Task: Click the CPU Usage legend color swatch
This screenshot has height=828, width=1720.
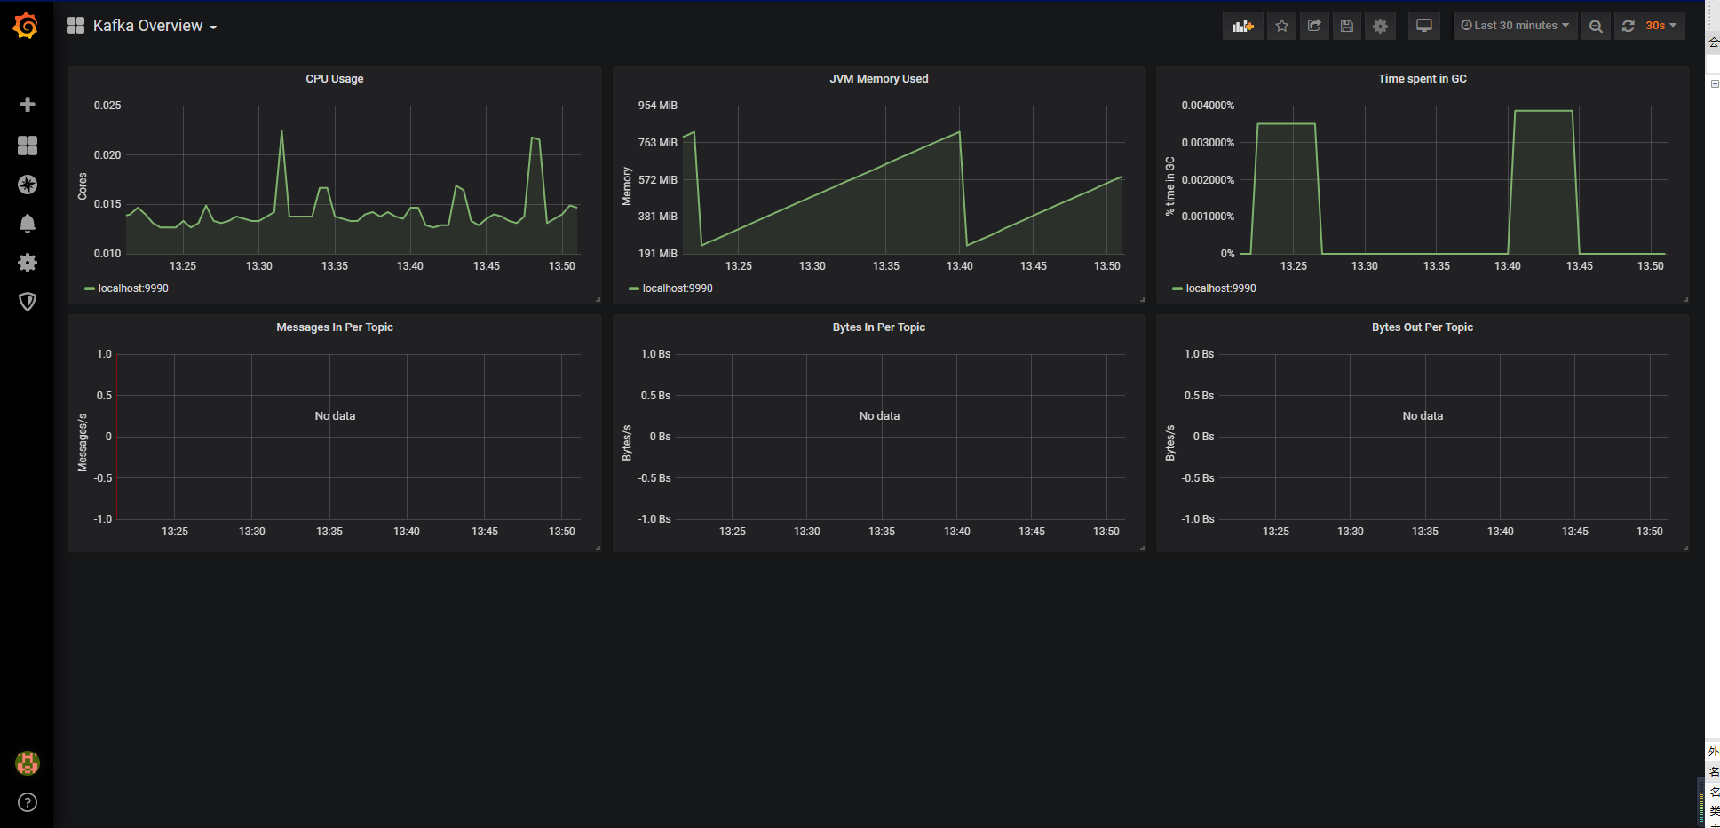Action: pos(90,288)
